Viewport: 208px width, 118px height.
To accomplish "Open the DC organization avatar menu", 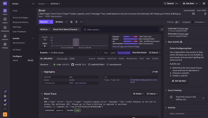I will tap(5, 3).
